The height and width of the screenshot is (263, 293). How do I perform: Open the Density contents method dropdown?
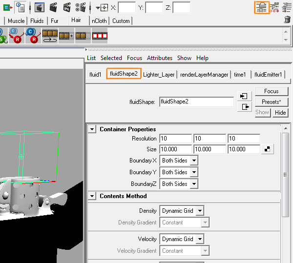pyautogui.click(x=182, y=211)
